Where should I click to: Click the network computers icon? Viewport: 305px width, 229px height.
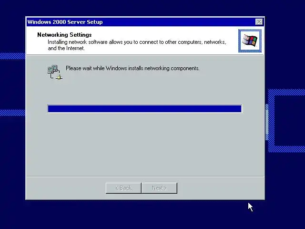point(55,72)
